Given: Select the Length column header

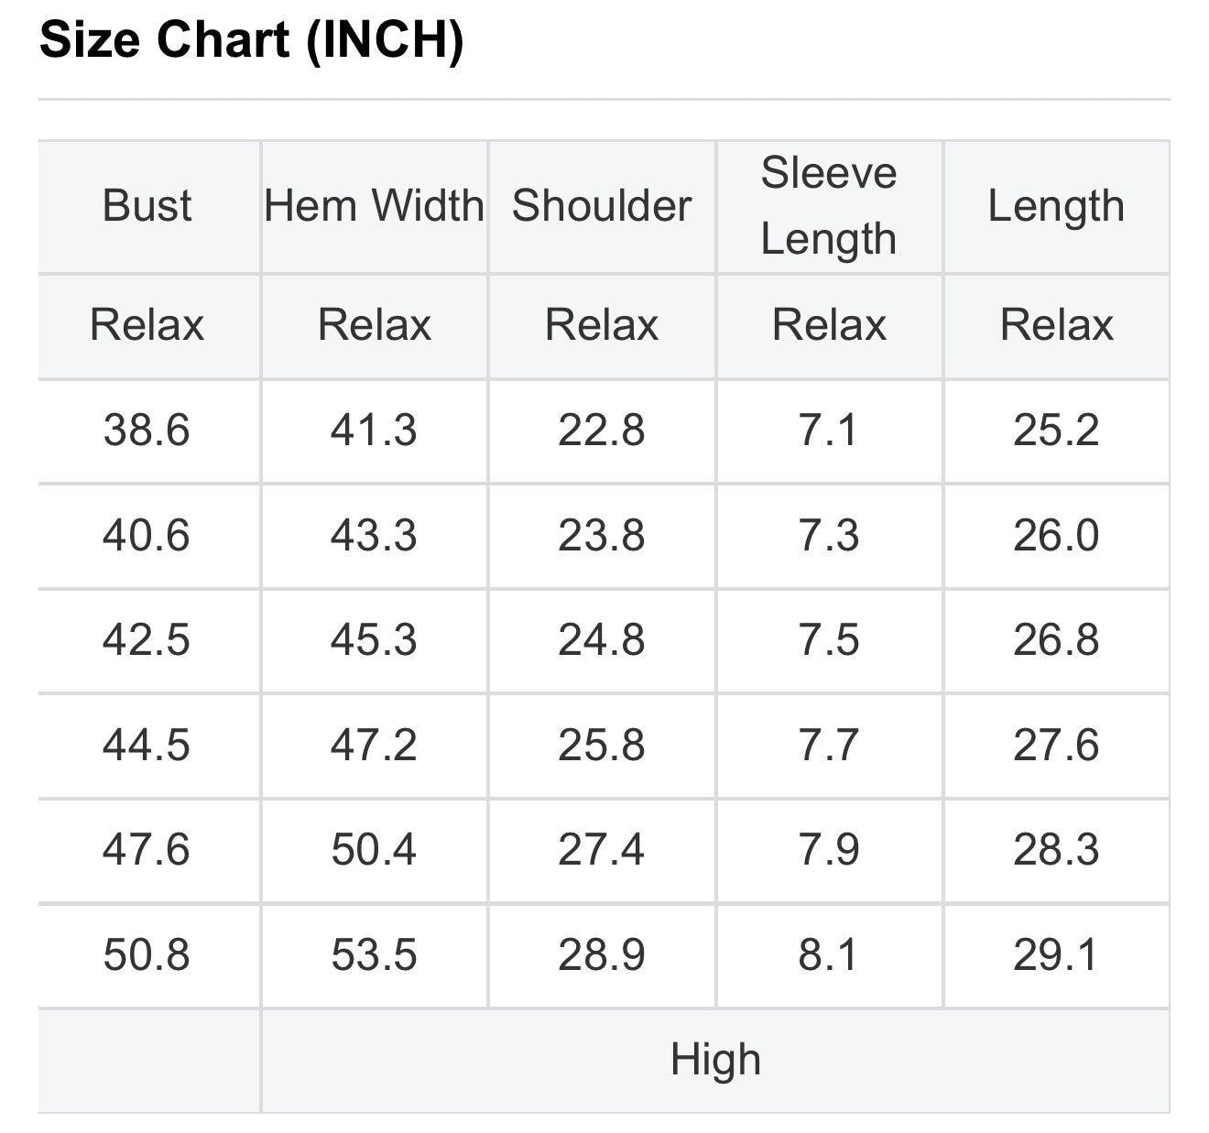Looking at the screenshot, I should [x=1055, y=205].
